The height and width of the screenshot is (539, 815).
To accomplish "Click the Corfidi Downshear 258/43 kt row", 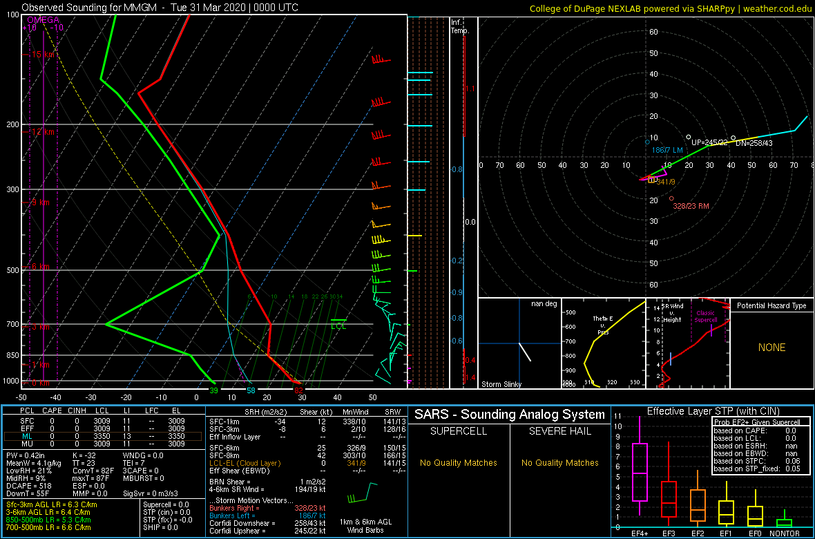I will coord(268,523).
